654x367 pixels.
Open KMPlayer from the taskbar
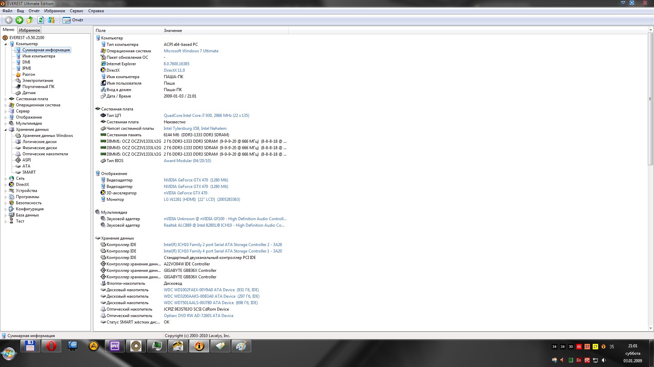[x=73, y=346]
